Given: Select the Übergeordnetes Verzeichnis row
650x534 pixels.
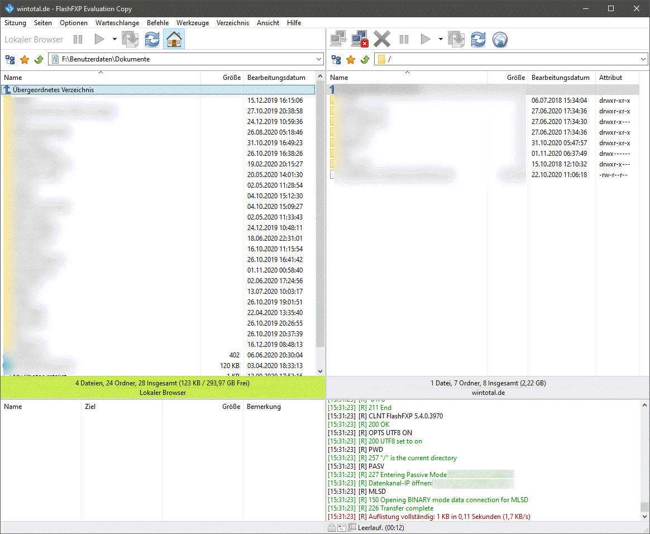Looking at the screenshot, I should [x=158, y=89].
